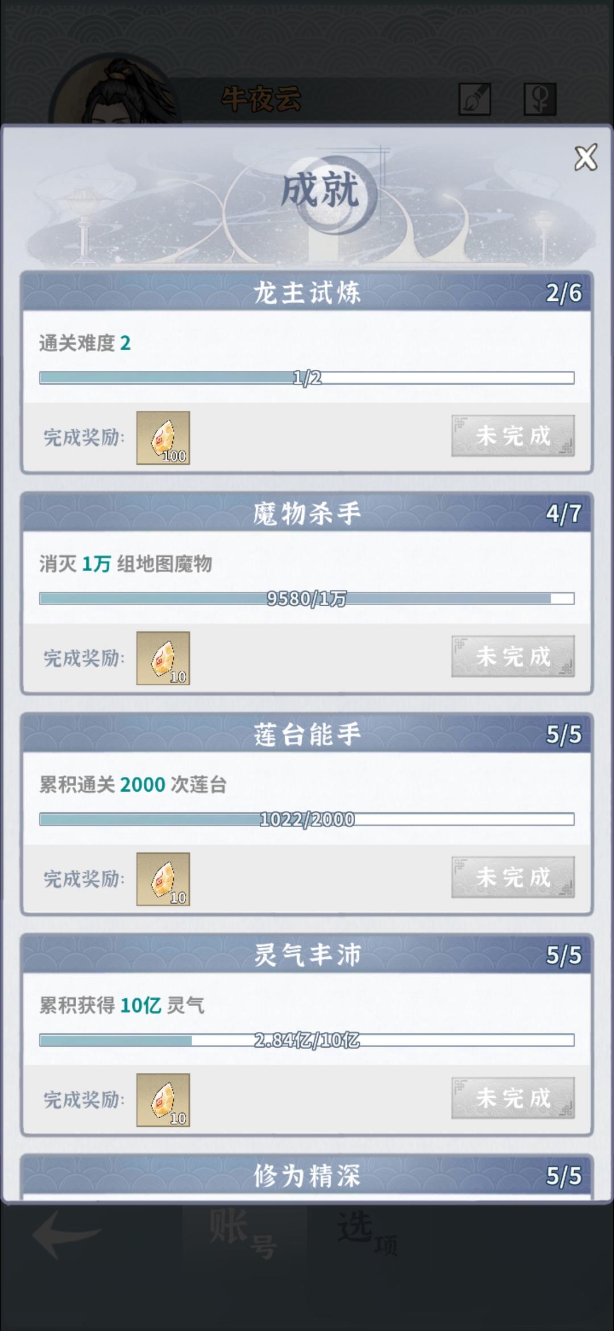
Task: Tap the 100 spirit stone reward icon
Action: click(163, 438)
